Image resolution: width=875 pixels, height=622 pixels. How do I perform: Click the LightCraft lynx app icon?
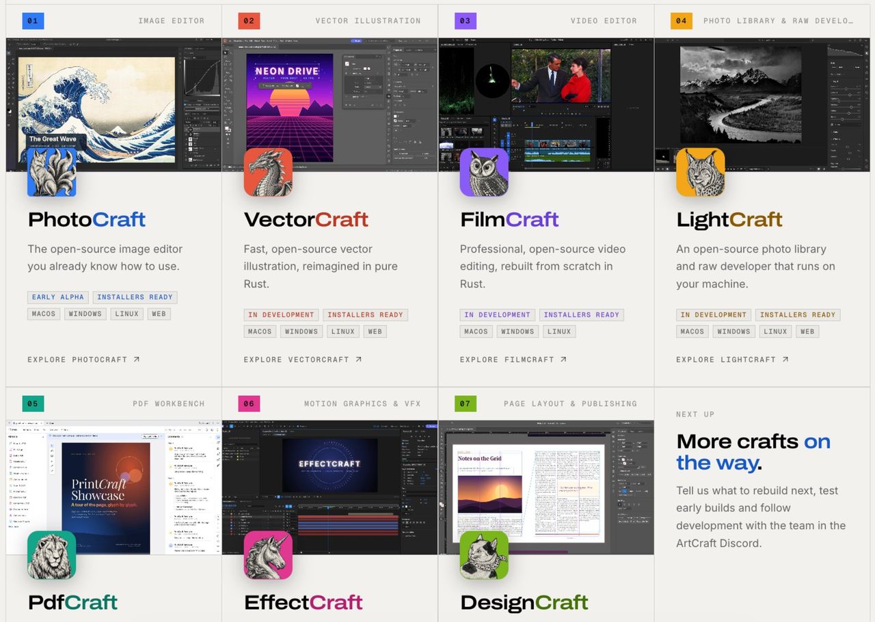point(701,173)
